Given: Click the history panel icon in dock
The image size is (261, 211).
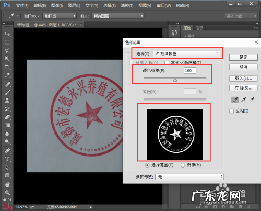Looking at the screenshot, I should 174,32.
